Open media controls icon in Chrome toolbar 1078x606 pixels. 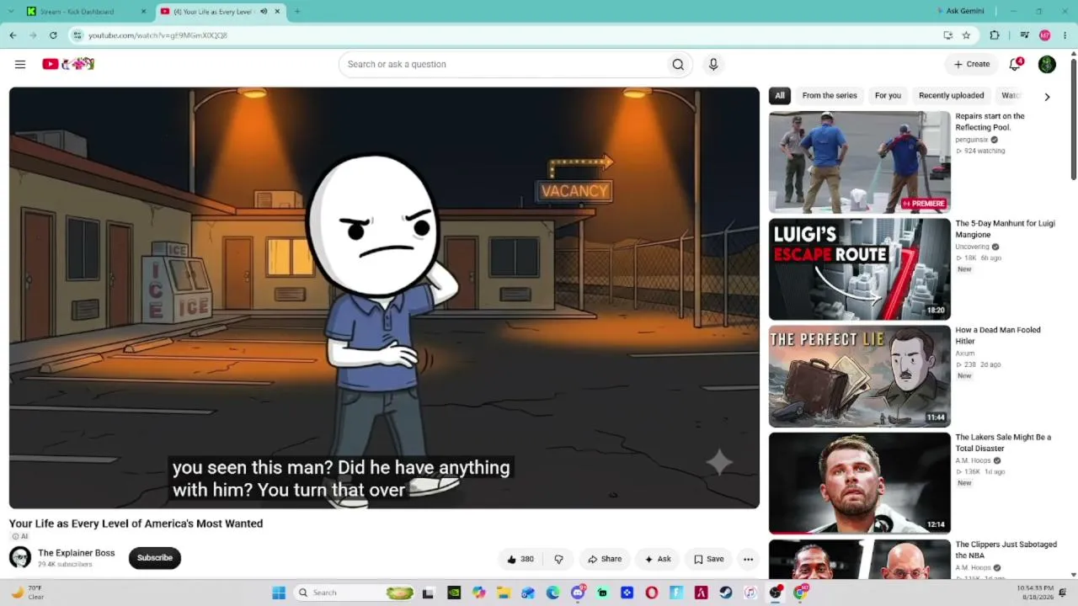pos(1024,35)
